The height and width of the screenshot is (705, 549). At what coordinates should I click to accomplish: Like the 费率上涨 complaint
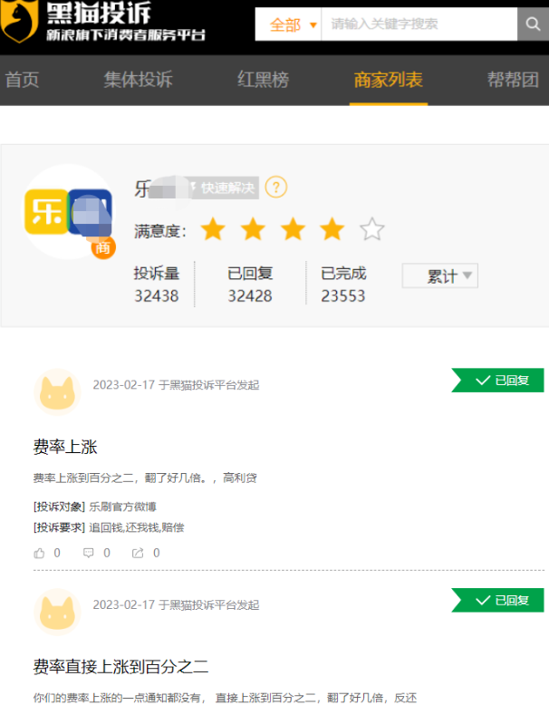pos(39,553)
